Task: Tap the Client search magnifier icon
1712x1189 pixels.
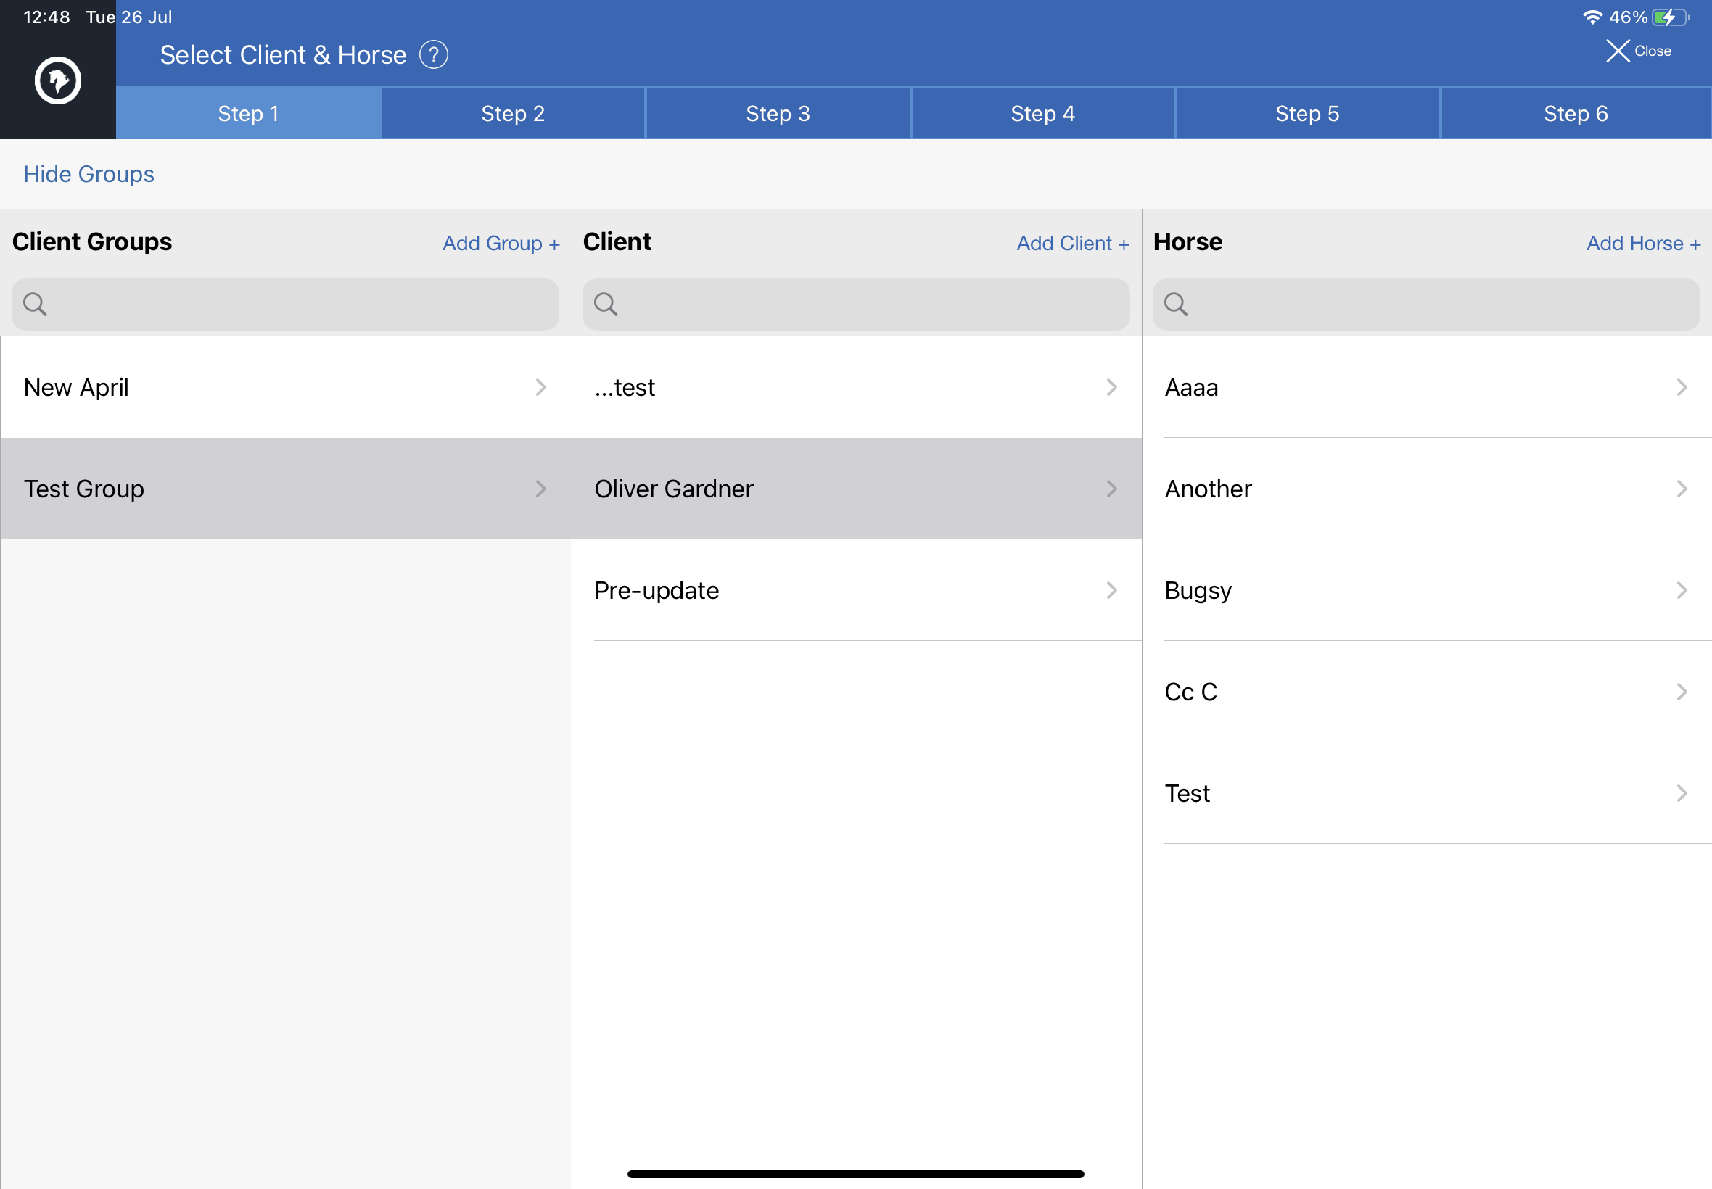Action: [605, 304]
